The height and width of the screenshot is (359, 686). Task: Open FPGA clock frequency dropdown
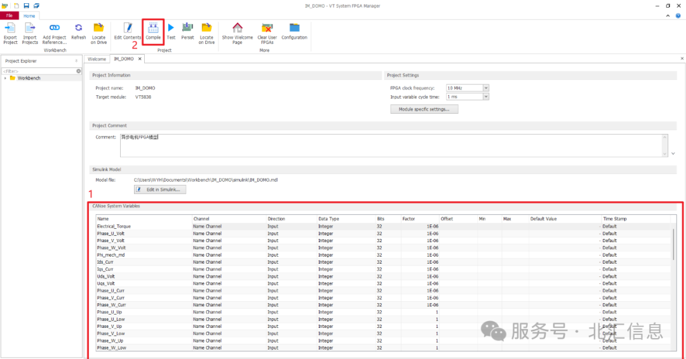486,88
